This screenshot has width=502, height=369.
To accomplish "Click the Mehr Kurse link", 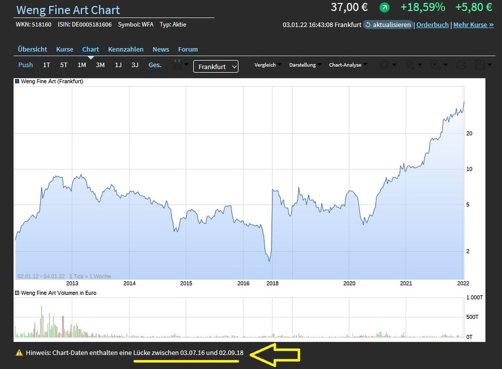I will tap(473, 25).
